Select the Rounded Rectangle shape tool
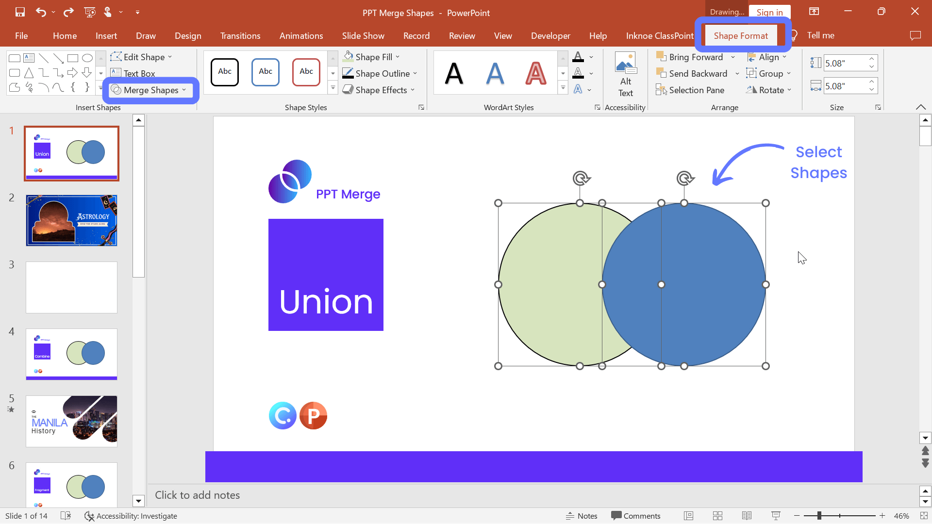Image resolution: width=932 pixels, height=524 pixels. tap(14, 73)
